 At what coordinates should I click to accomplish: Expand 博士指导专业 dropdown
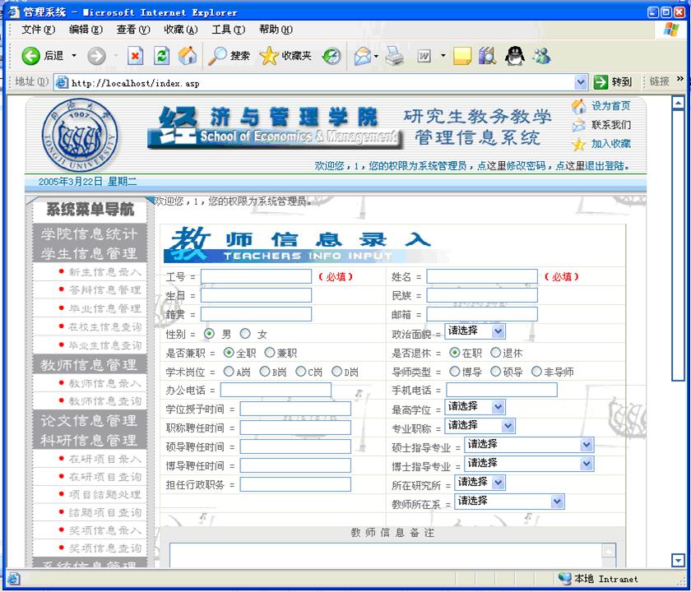click(x=529, y=464)
